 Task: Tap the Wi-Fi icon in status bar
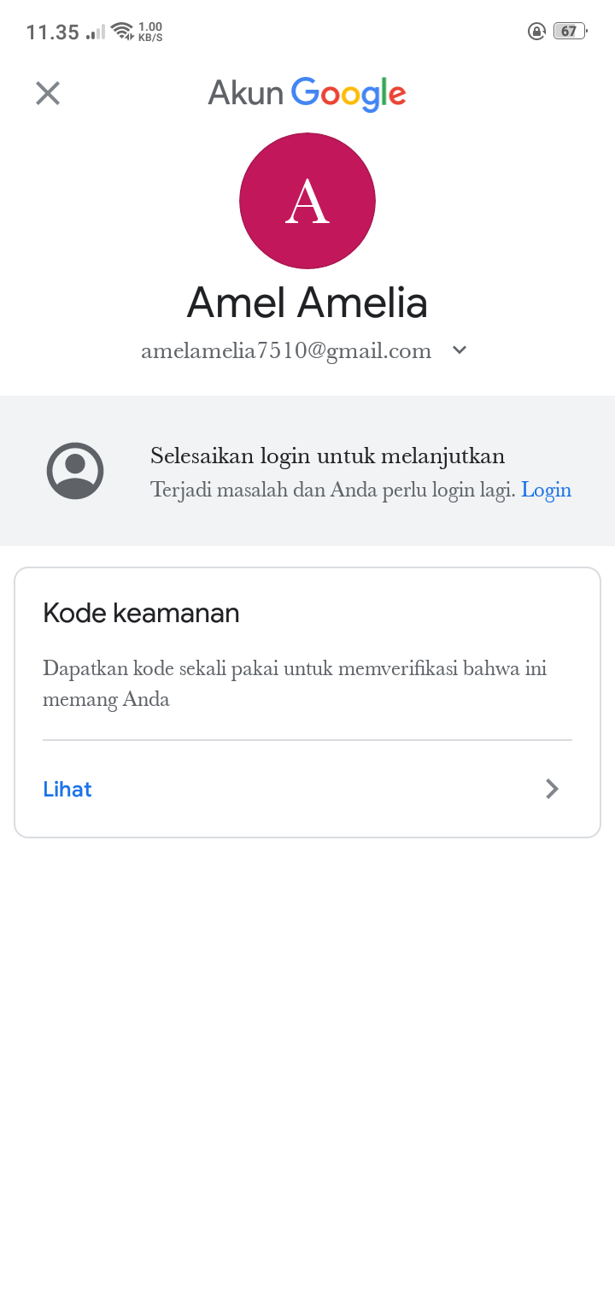(x=123, y=32)
